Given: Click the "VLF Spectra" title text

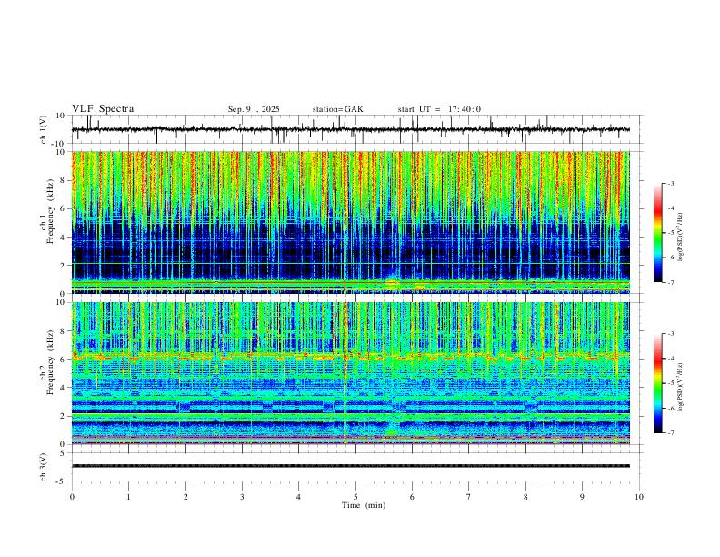Looking at the screenshot, I should [103, 109].
